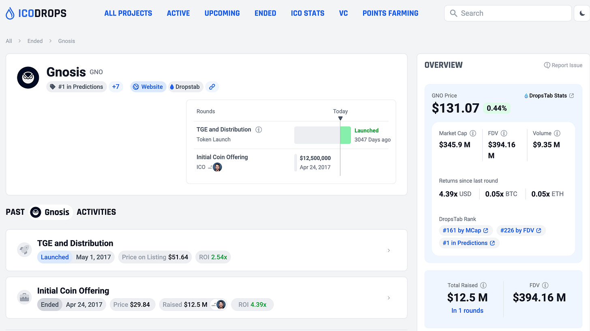Click the investor avatar beside Raised $12.5 M
Image resolution: width=590 pixels, height=331 pixels.
[221, 305]
